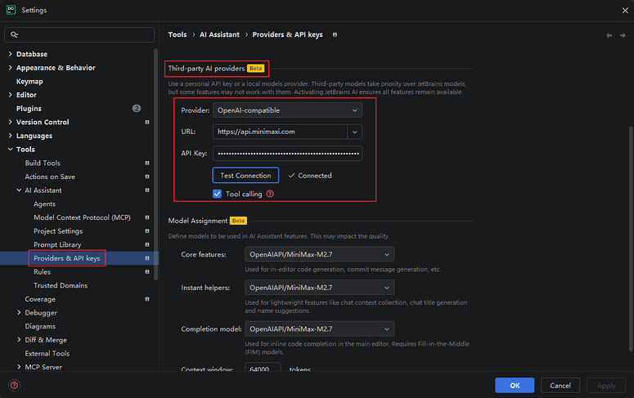This screenshot has width=634, height=398.
Task: Click the Apply button
Action: (x=606, y=386)
